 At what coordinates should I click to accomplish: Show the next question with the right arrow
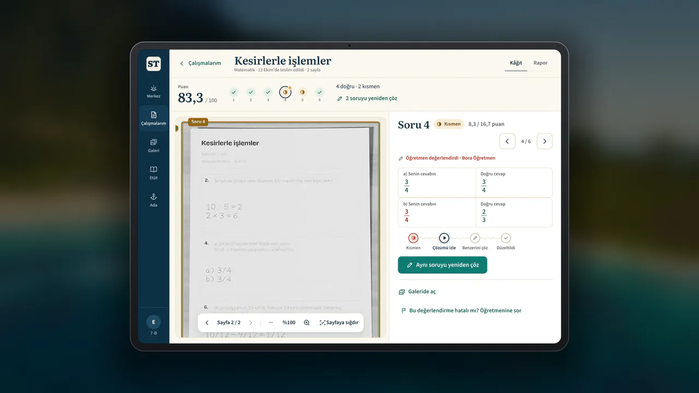coord(544,141)
